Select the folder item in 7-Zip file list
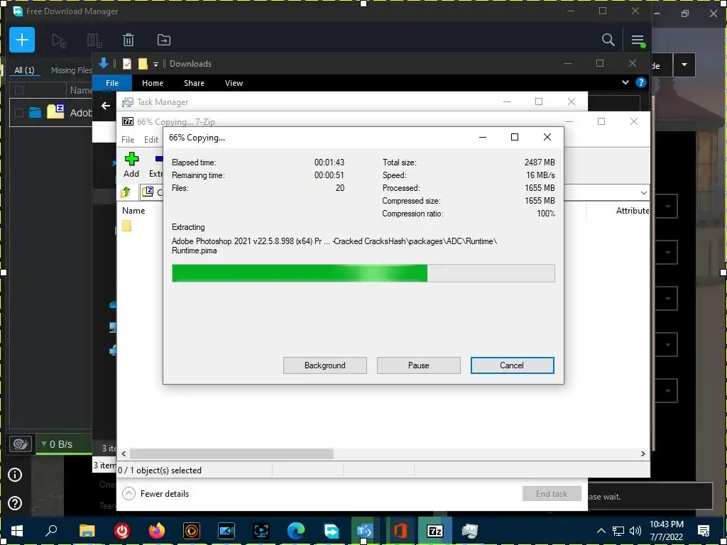 [126, 226]
